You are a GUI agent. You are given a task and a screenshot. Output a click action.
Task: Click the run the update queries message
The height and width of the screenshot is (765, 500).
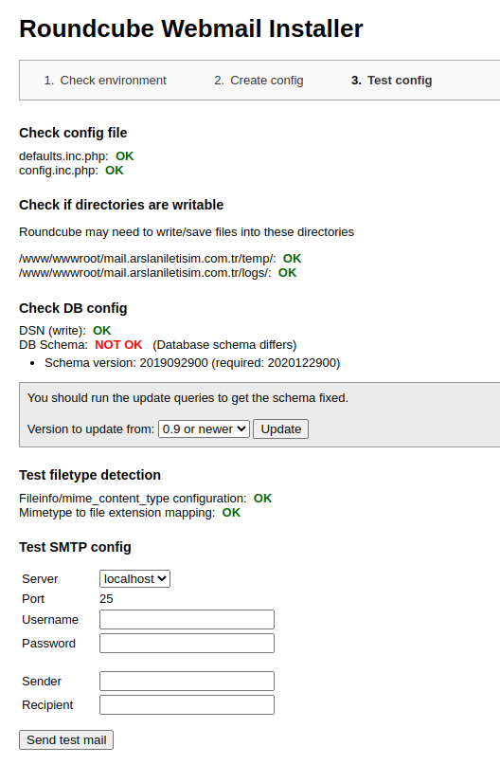pyautogui.click(x=187, y=397)
